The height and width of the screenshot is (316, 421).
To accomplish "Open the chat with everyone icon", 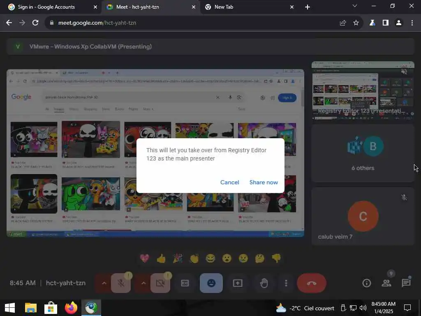I will click(x=406, y=283).
